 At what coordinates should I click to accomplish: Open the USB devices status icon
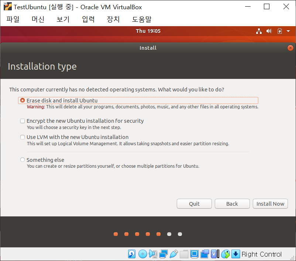(x=174, y=254)
